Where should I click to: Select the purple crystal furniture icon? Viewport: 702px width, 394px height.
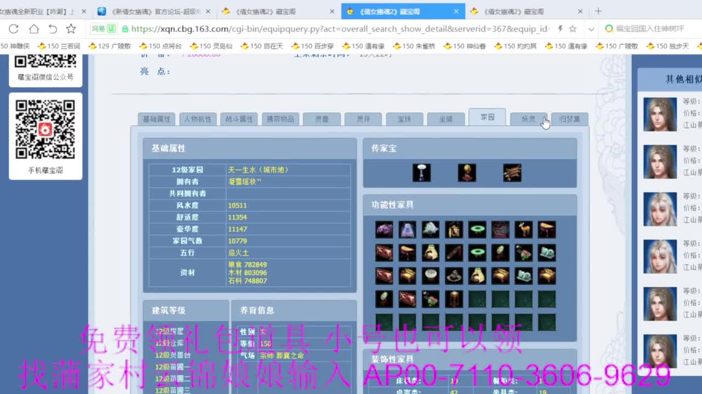point(384,229)
